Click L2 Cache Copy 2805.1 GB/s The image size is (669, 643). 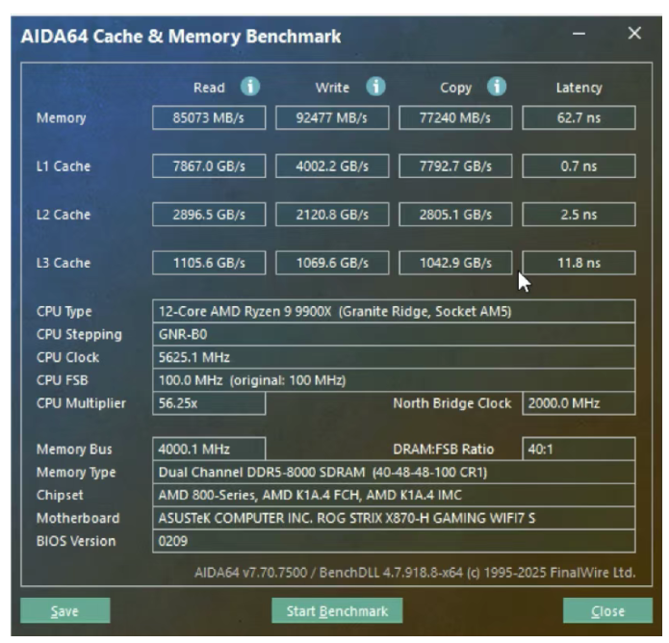(455, 215)
